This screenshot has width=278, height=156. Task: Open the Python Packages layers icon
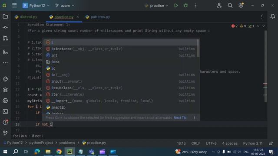[x=5, y=90]
